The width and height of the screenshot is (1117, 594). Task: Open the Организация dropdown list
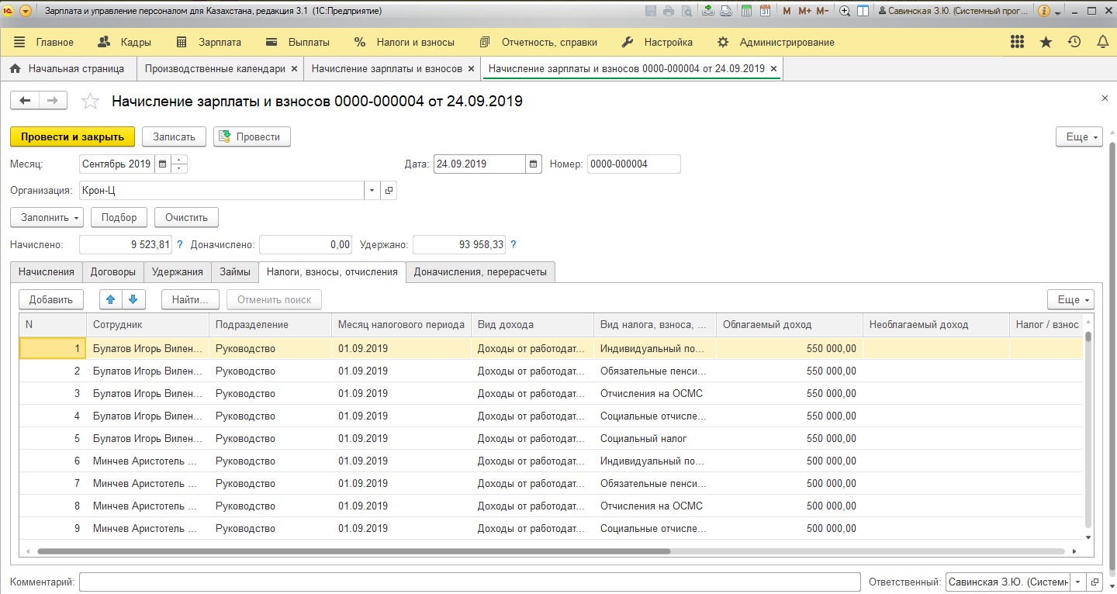click(372, 190)
